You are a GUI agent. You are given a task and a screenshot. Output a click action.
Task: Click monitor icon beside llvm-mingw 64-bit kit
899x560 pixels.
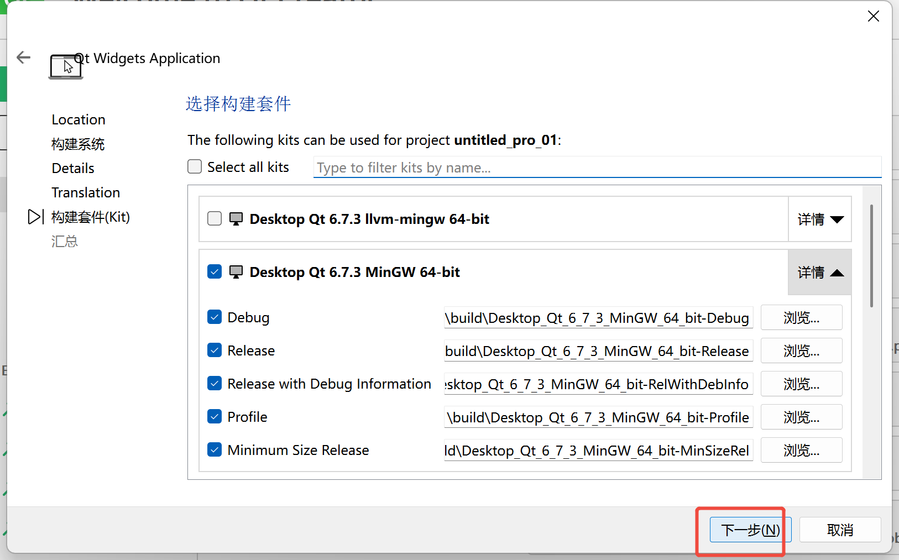(236, 219)
